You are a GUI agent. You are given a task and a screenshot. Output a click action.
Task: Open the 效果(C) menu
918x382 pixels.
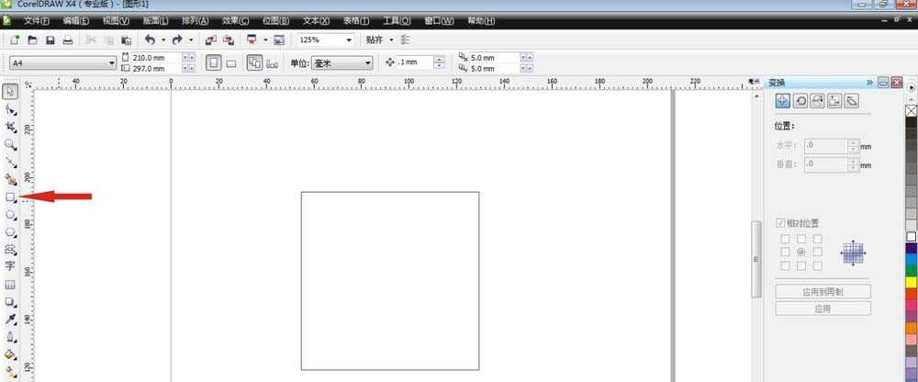click(235, 20)
